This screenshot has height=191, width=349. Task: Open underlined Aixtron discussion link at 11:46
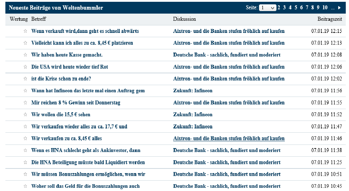point(229,138)
